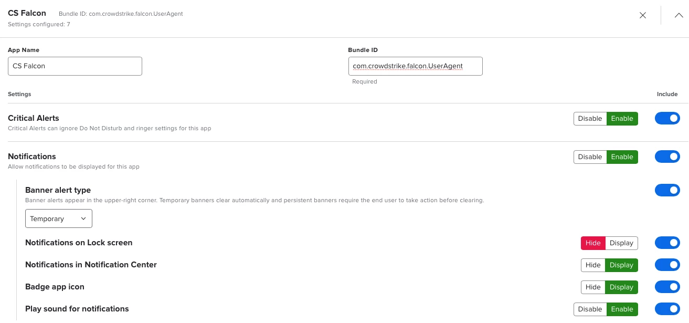This screenshot has height=323, width=689.
Task: Choose Display for Badge app icon
Action: tap(622, 287)
